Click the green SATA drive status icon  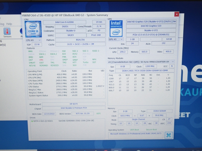coord(32,121)
